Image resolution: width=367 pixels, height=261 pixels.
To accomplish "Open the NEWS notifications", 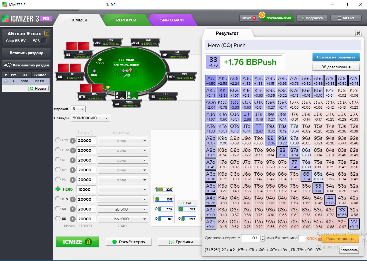I will (249, 18).
